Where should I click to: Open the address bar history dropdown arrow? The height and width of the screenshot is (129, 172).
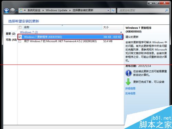108,10
